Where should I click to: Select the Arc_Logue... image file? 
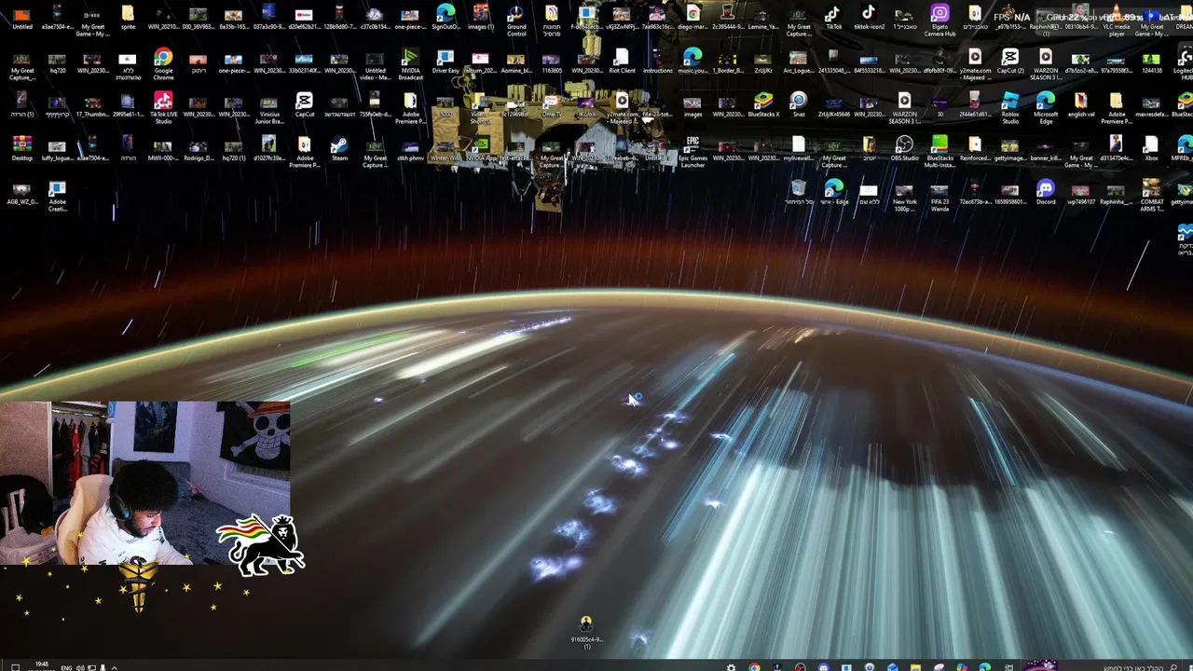[x=798, y=62]
